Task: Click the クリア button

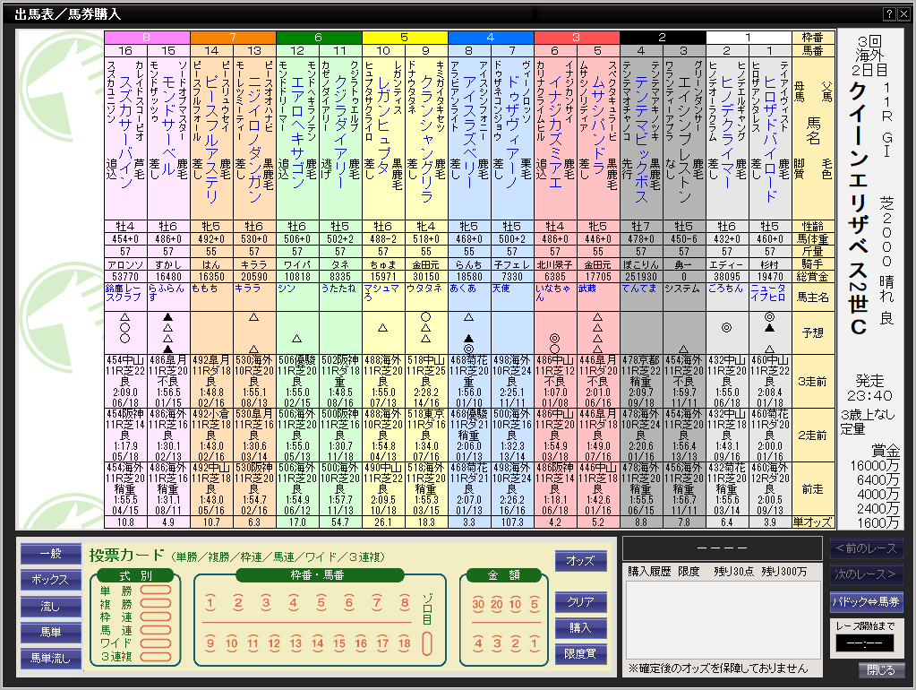Action: point(581,601)
